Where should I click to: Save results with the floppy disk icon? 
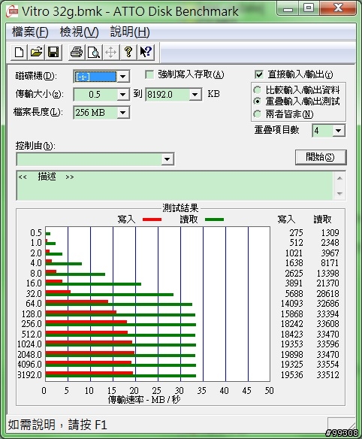pyautogui.click(x=53, y=52)
